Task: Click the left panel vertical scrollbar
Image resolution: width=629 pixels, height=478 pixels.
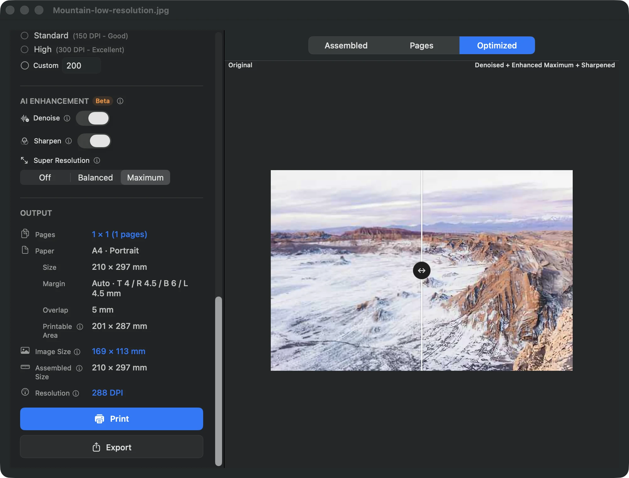Action: coord(219,381)
